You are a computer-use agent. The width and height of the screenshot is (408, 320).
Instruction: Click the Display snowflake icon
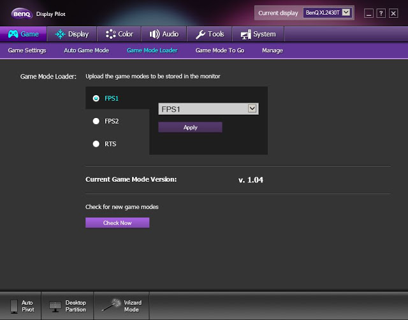click(x=60, y=34)
